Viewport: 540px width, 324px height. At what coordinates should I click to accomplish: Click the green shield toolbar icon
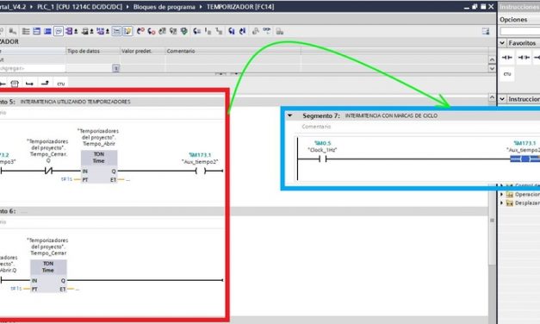click(x=184, y=31)
